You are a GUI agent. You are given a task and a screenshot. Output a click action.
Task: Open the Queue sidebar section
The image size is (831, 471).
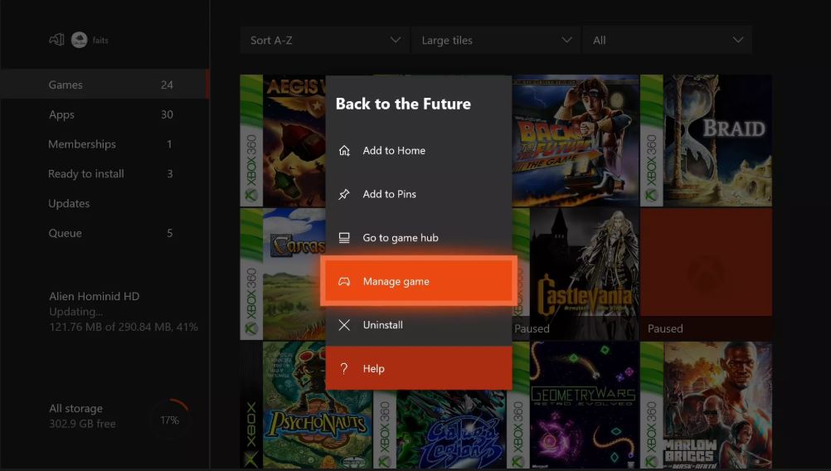coord(104,233)
